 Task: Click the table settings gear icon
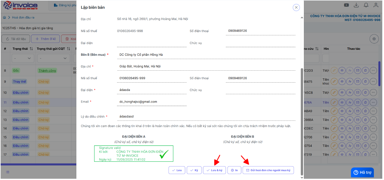pos(374,39)
